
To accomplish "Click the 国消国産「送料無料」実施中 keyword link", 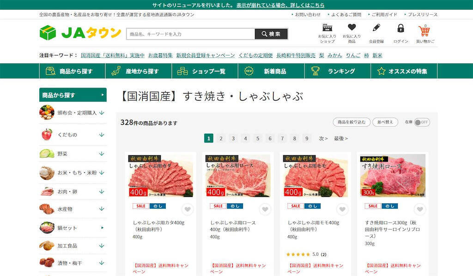I will tap(113, 55).
